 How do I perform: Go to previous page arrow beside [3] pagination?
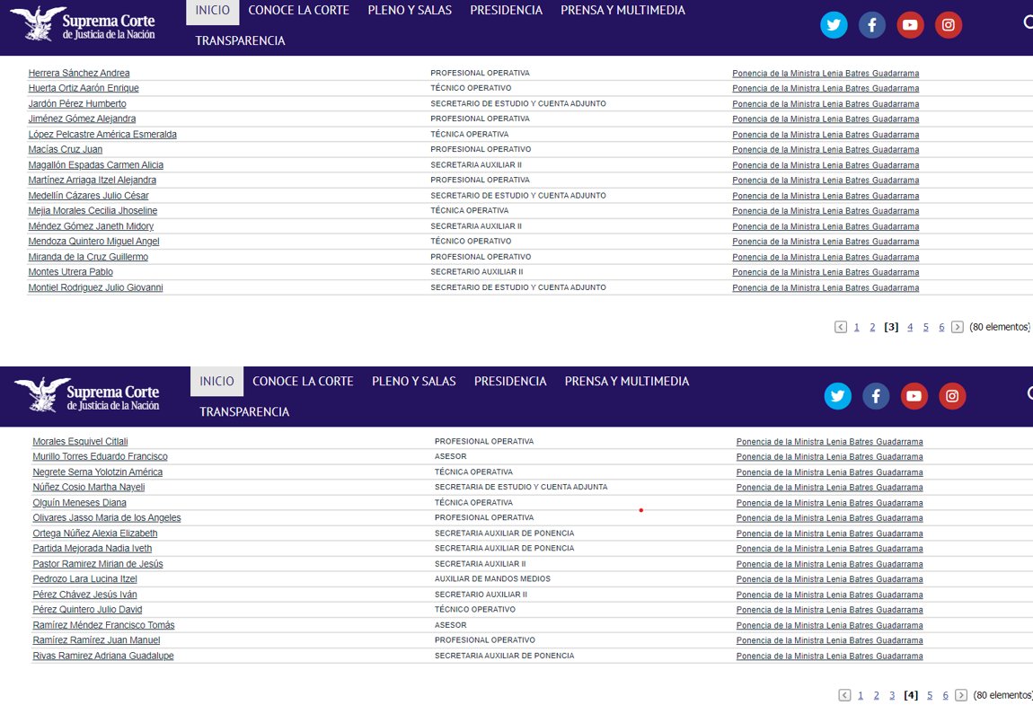point(841,327)
